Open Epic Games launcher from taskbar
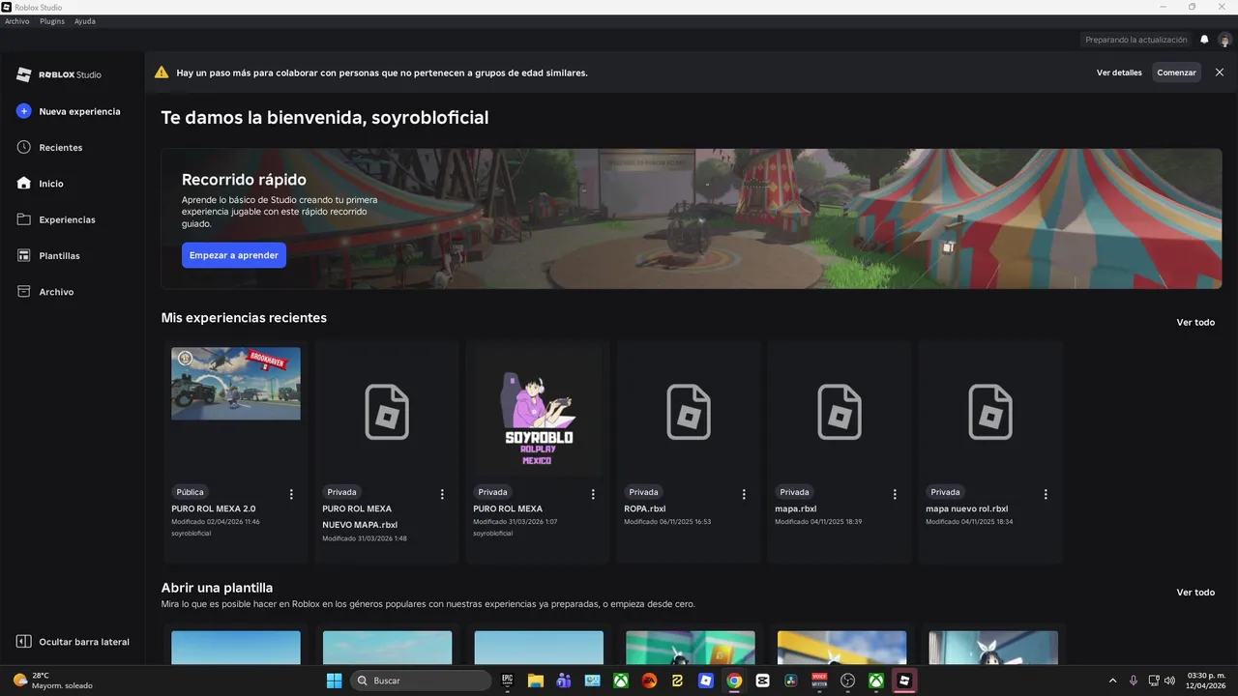This screenshot has height=696, width=1238. click(508, 681)
